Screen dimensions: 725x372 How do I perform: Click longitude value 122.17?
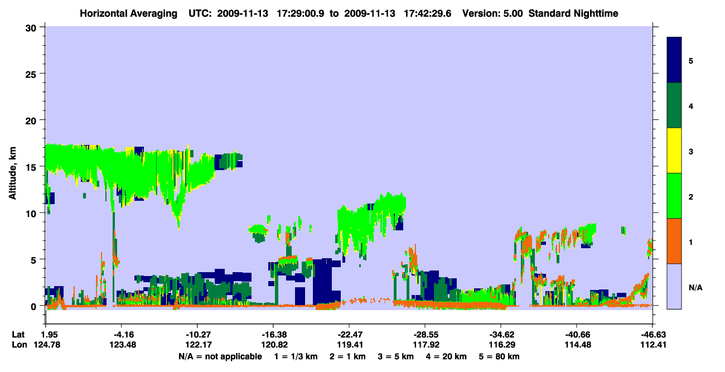point(197,345)
